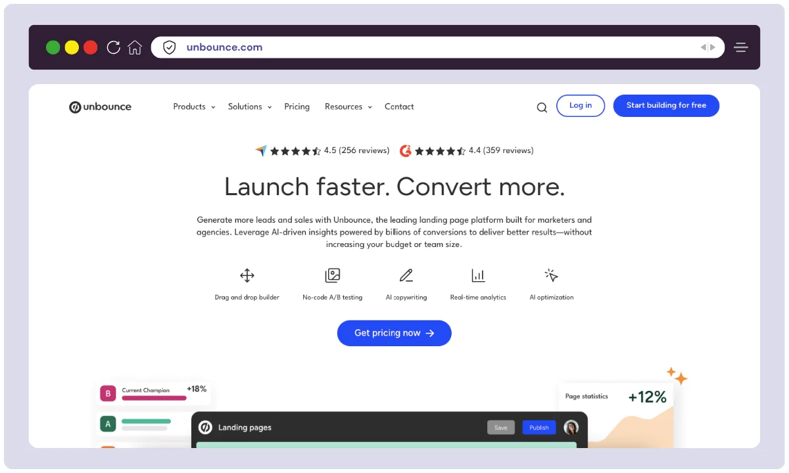The height and width of the screenshot is (473, 789).
Task: Click the 4.5 (256 reviews) rating text
Action: click(357, 150)
